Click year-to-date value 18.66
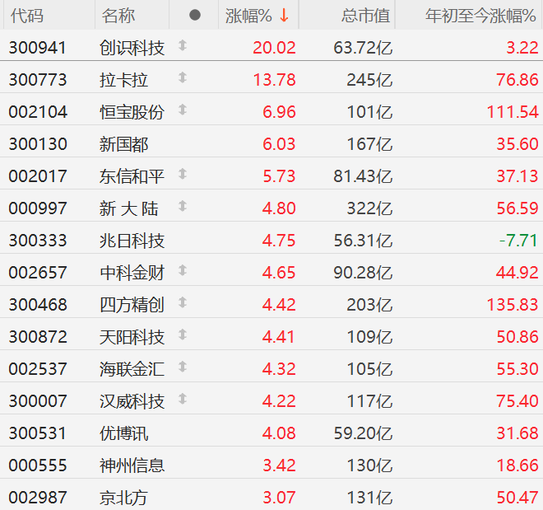The height and width of the screenshot is (510, 543). (517, 466)
